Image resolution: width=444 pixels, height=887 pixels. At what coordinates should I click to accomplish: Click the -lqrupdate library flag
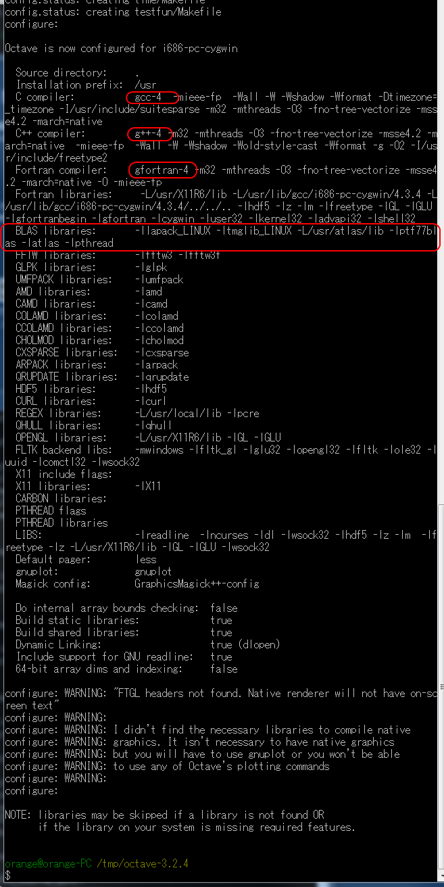click(162, 377)
